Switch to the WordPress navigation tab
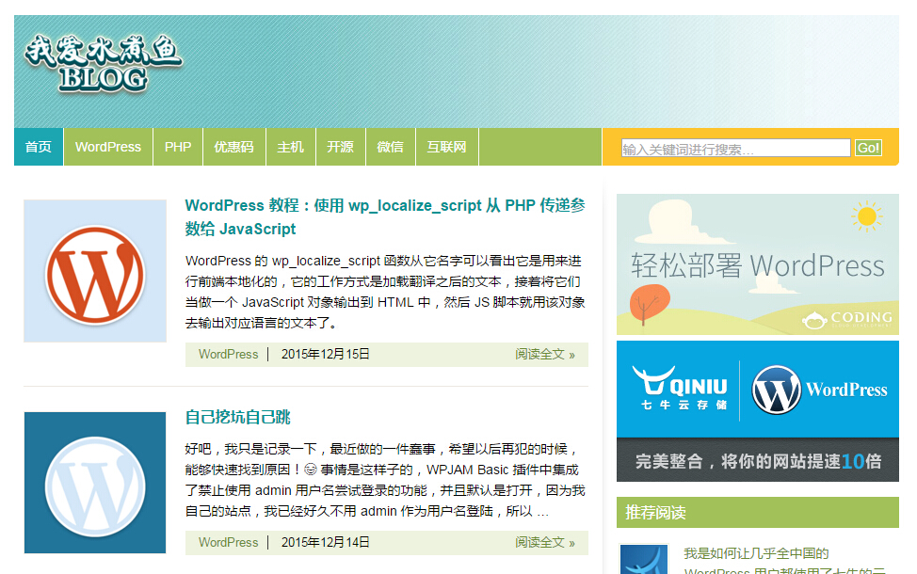The width and height of the screenshot is (917, 574). [107, 147]
